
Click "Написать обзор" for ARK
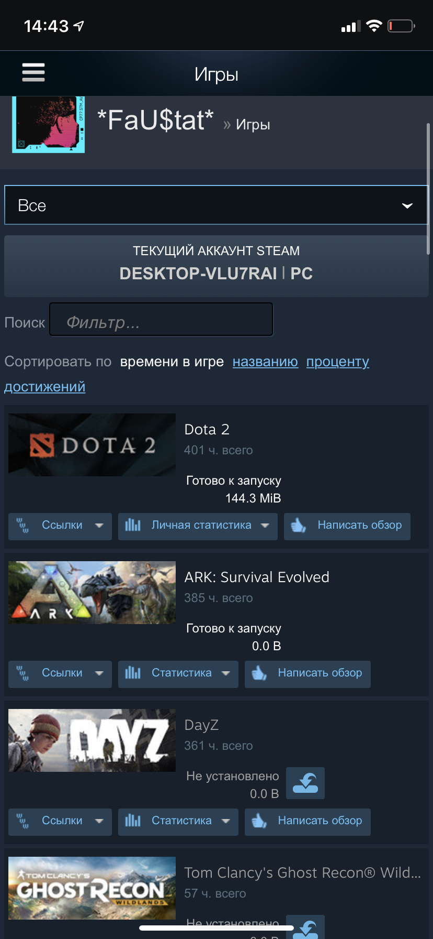tap(307, 674)
